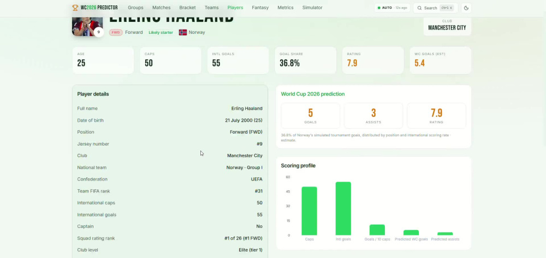Click the '#1 of 26 (#1 FWD)' value
Screen dimensions: 546x258
pyautogui.click(x=244, y=238)
